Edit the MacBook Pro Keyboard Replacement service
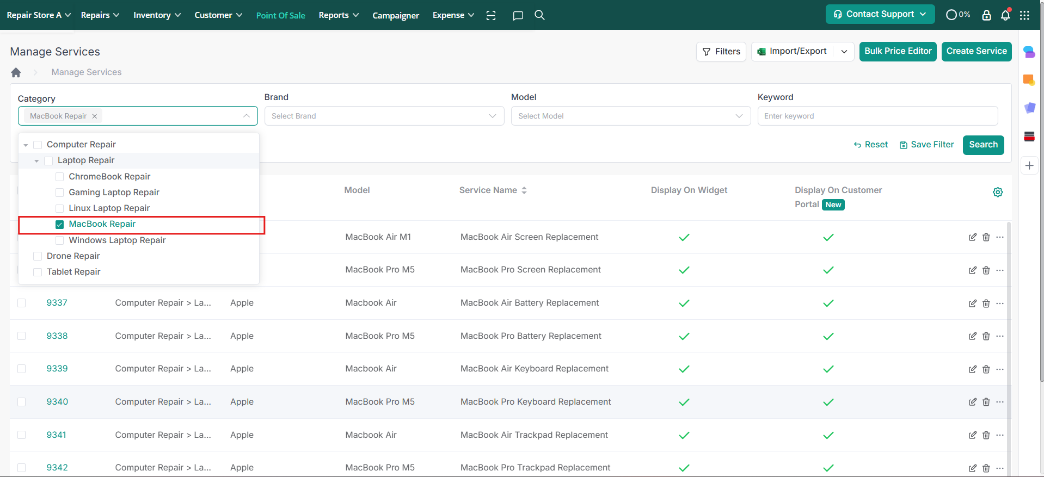 (x=972, y=402)
